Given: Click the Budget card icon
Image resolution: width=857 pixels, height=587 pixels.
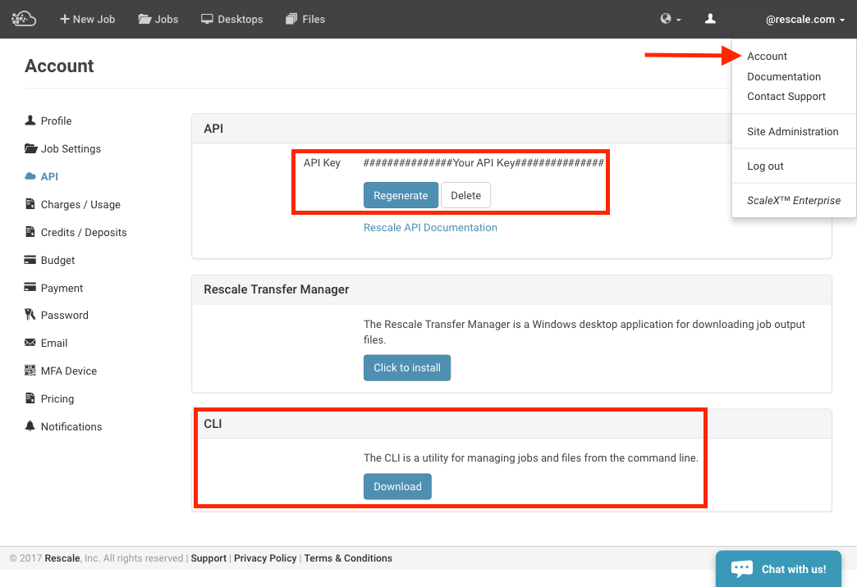Looking at the screenshot, I should point(30,259).
